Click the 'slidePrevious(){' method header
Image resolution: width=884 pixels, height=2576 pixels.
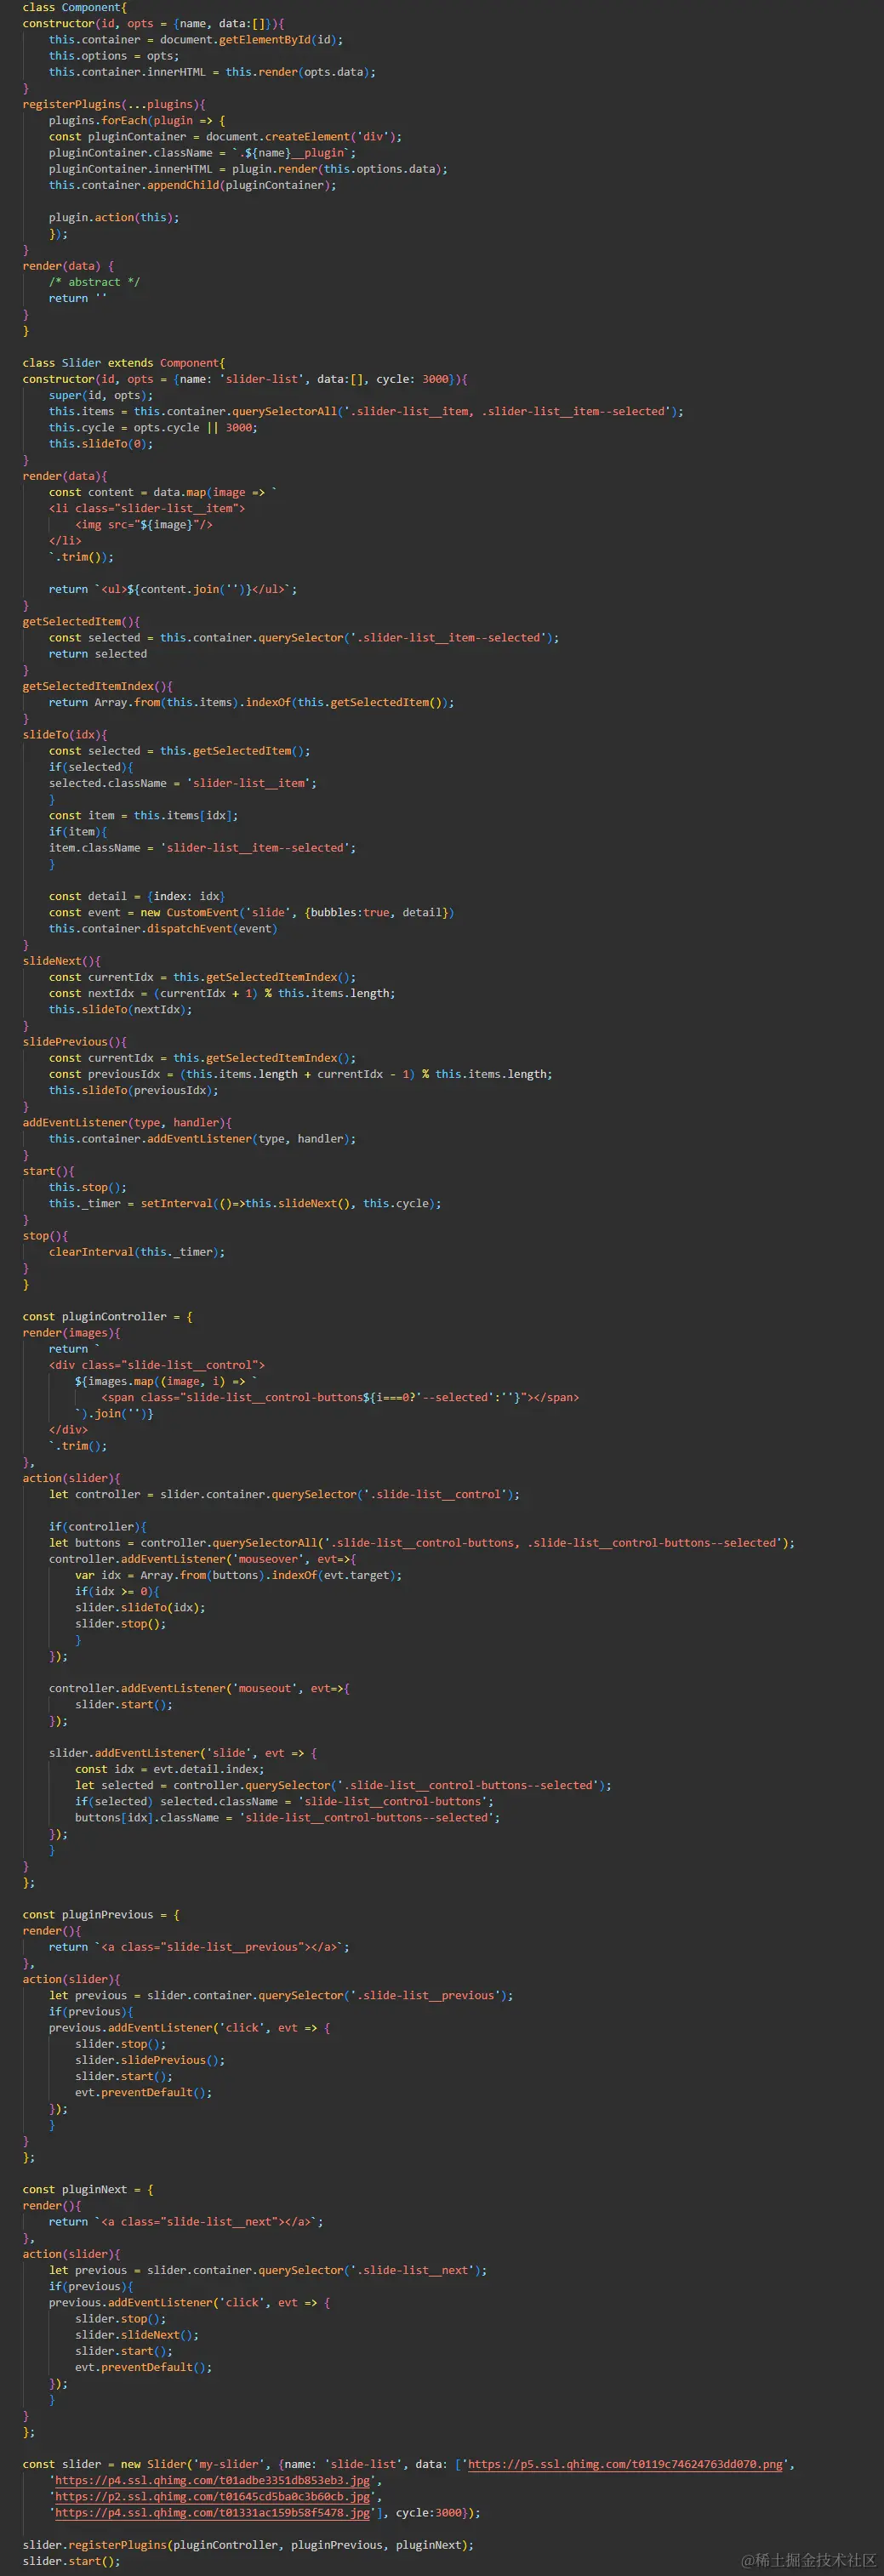[x=75, y=1042]
